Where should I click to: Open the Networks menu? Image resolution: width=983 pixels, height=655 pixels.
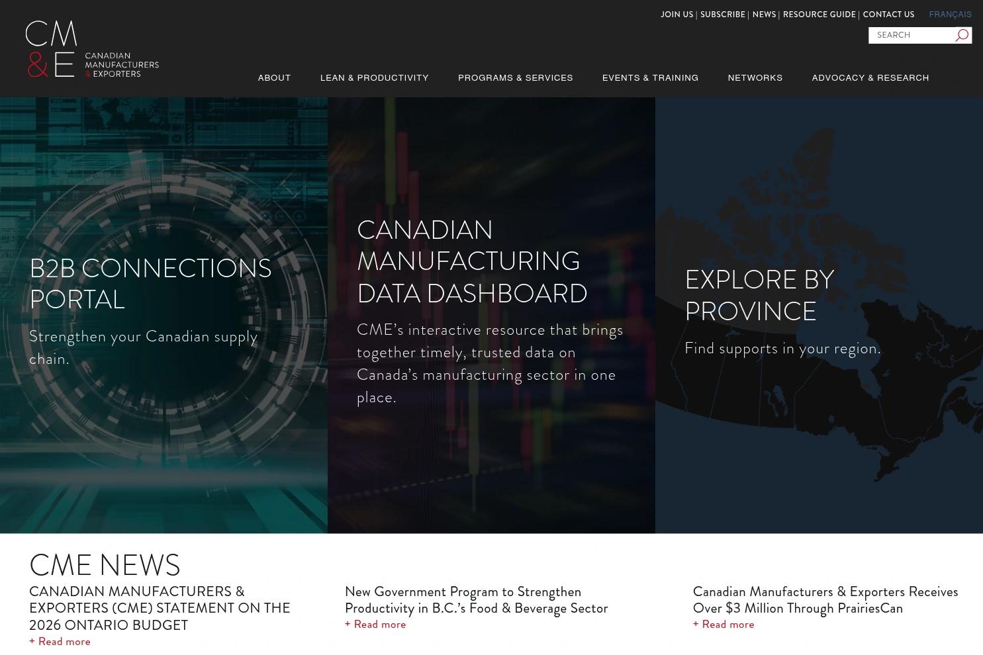(755, 78)
